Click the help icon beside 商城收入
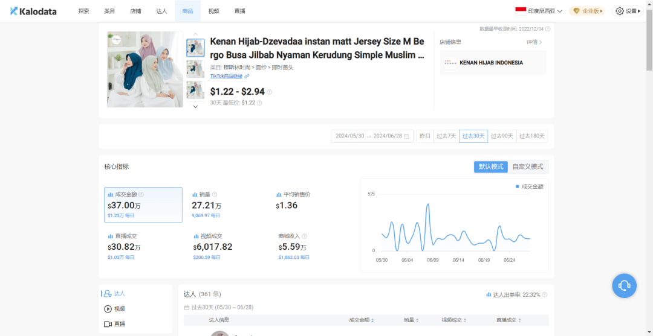Image resolution: width=653 pixels, height=336 pixels. coord(304,236)
